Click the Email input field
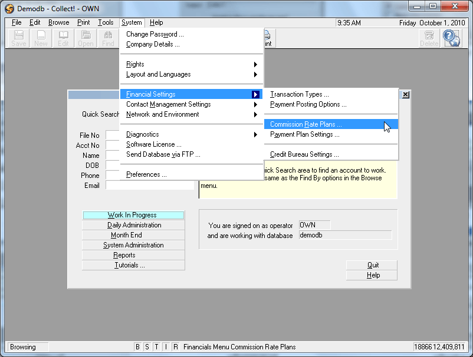Screen dimensions: 473x357 coord(150,186)
